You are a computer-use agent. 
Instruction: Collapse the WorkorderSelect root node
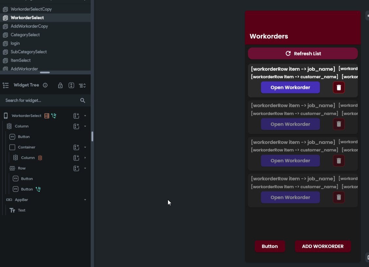coord(85,116)
